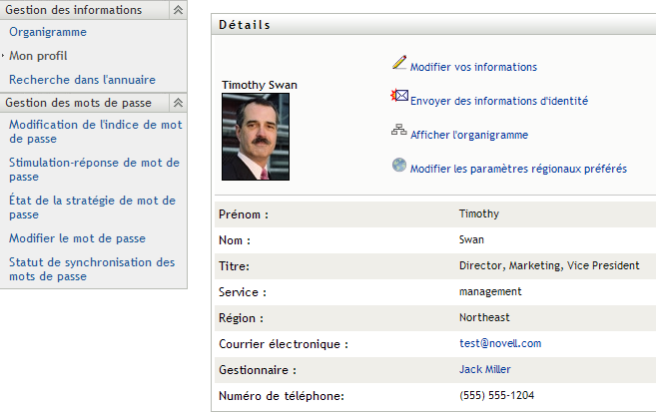
Task: Open Recherche dans l'annuaire
Action: (82, 80)
